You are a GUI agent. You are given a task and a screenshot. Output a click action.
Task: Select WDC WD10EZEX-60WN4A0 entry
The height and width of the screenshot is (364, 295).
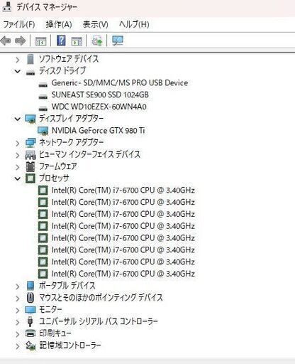pyautogui.click(x=99, y=107)
